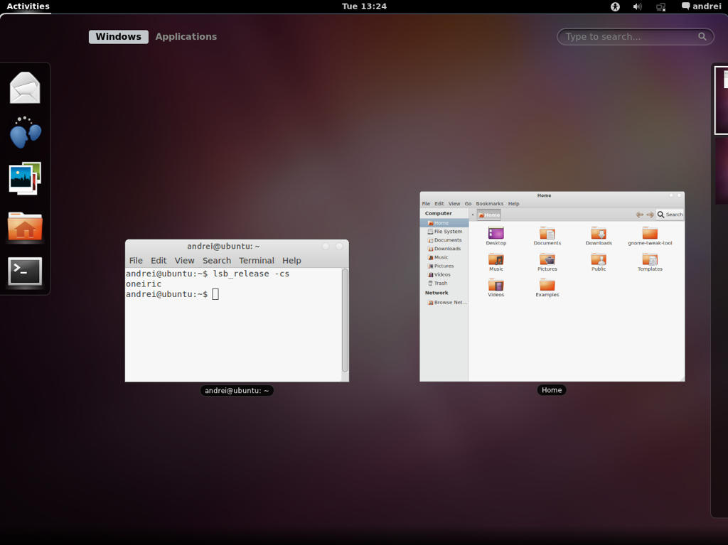Open Help menu in terminal window
Image resolution: width=728 pixels, height=545 pixels.
291,261
